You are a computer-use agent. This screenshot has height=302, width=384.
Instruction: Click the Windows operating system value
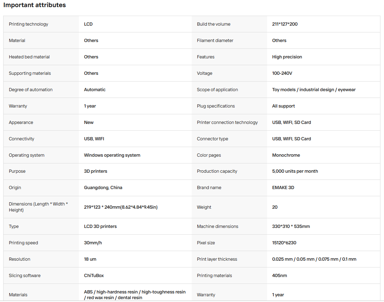pos(112,155)
